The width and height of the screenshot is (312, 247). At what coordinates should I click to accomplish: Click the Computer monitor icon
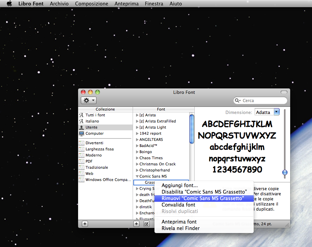[81, 133]
